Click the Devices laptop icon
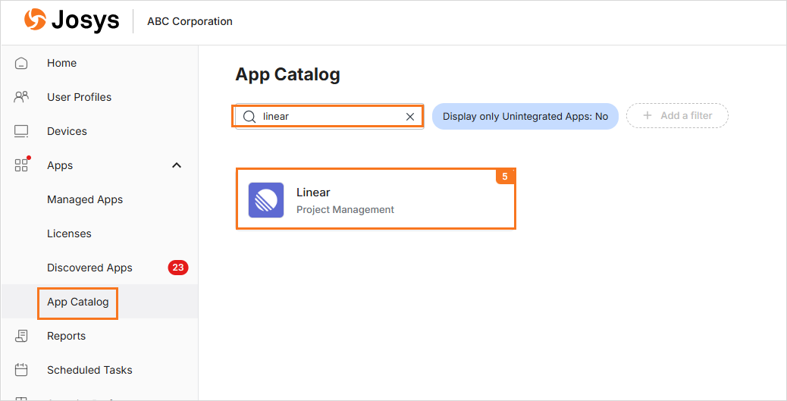 tap(21, 131)
